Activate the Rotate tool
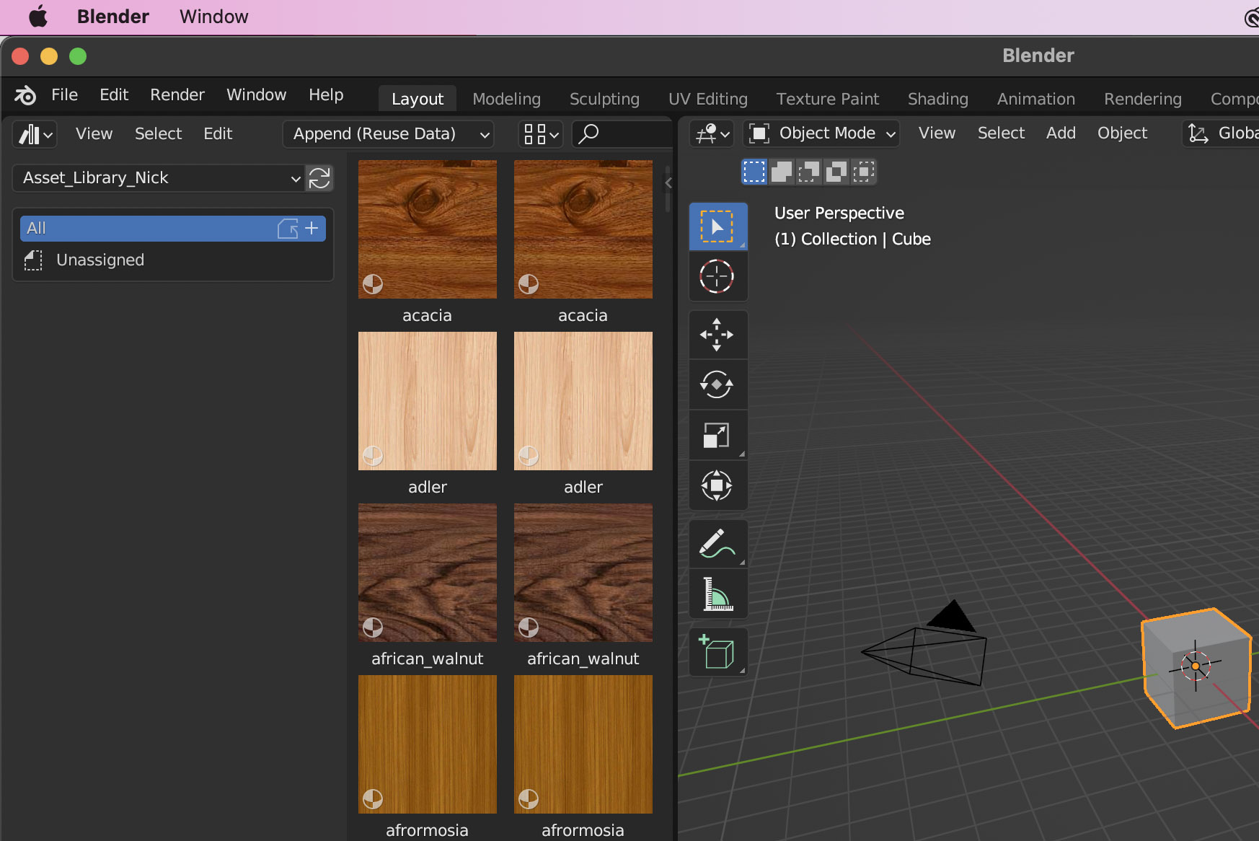 click(717, 384)
